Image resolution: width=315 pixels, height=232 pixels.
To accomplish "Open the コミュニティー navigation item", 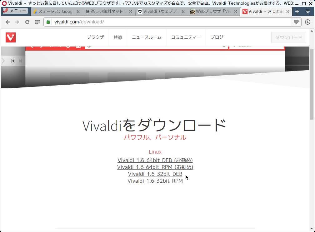I will point(186,37).
